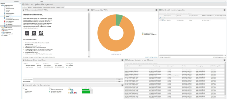Image resolution: width=227 pixels, height=99 pixels.
Task: Select Manuelle Clients in navigation tree
Action: [9, 18]
